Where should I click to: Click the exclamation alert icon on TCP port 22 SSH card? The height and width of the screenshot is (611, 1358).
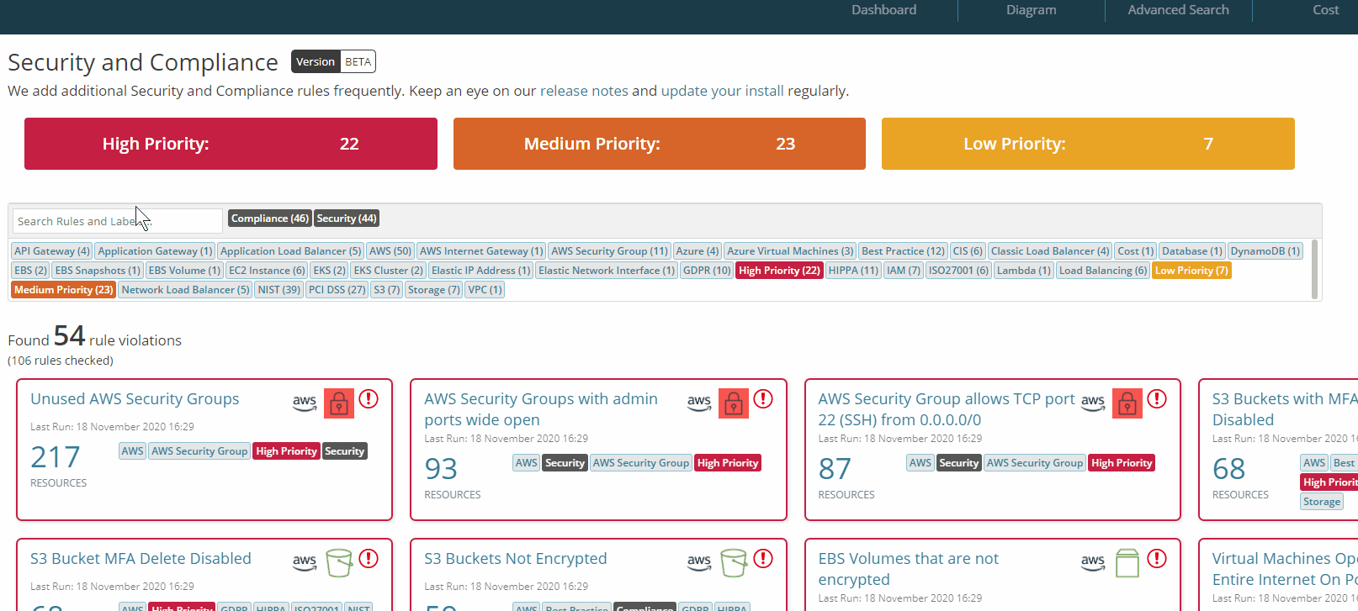click(1157, 399)
